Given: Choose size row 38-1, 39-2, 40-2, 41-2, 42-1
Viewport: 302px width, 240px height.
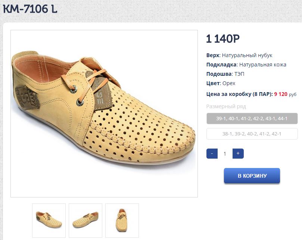Looking at the screenshot, I should 252,134.
